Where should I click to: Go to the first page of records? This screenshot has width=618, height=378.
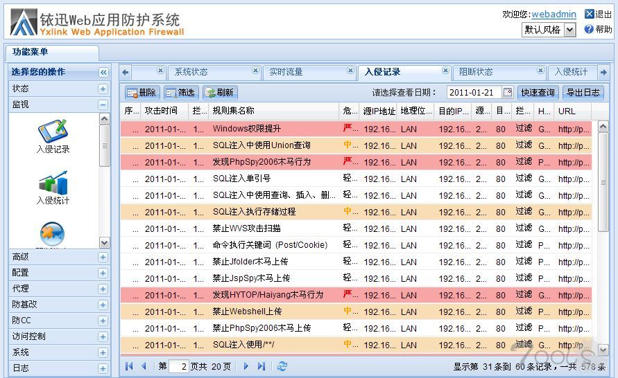[x=129, y=366]
